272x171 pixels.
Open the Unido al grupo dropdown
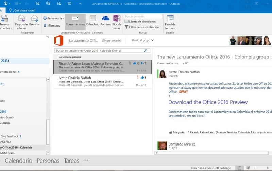click(143, 40)
